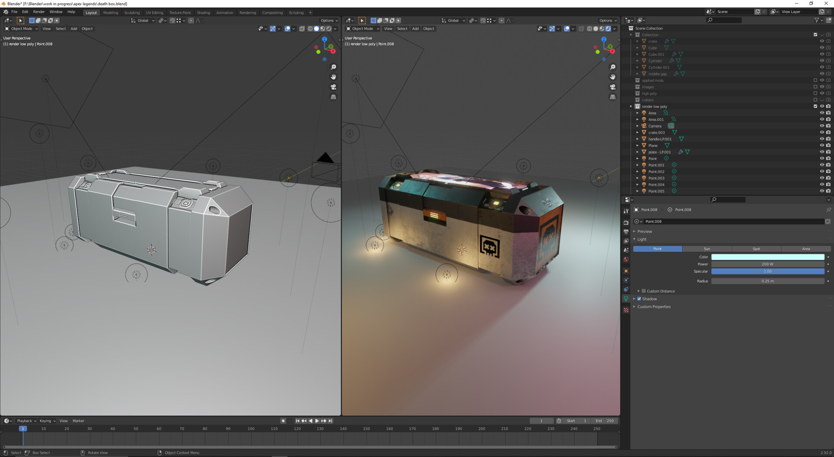Uncheck the render low poly collection
Screen dimensions: 834x457
point(815,106)
